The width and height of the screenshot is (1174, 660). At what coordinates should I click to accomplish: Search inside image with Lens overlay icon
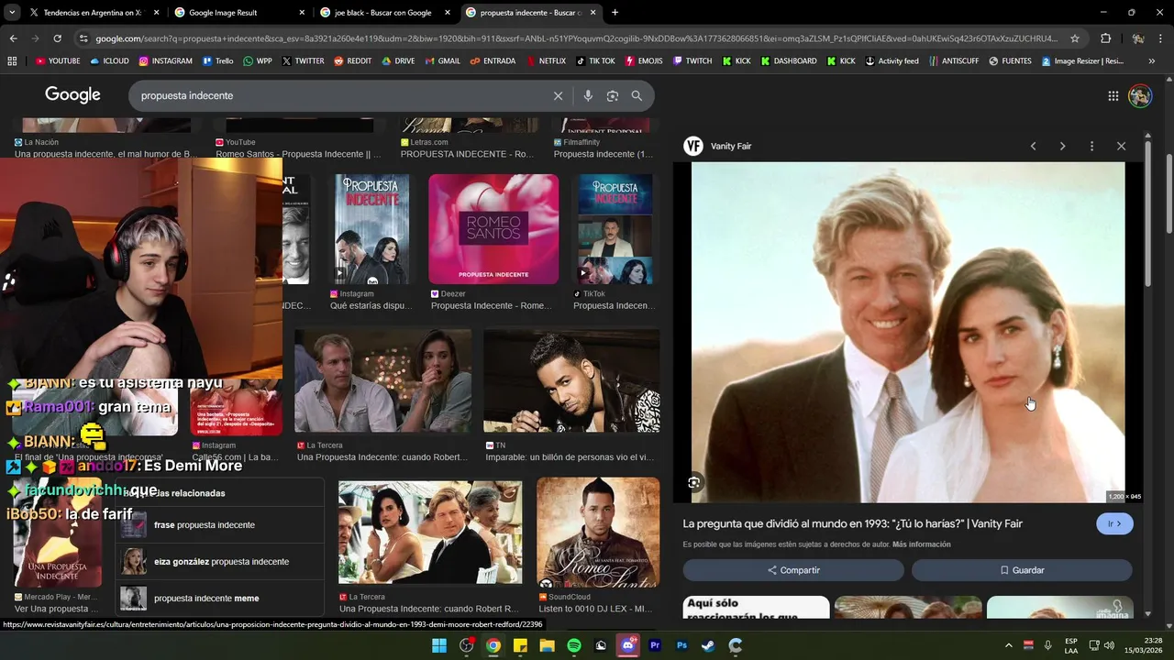tap(694, 482)
